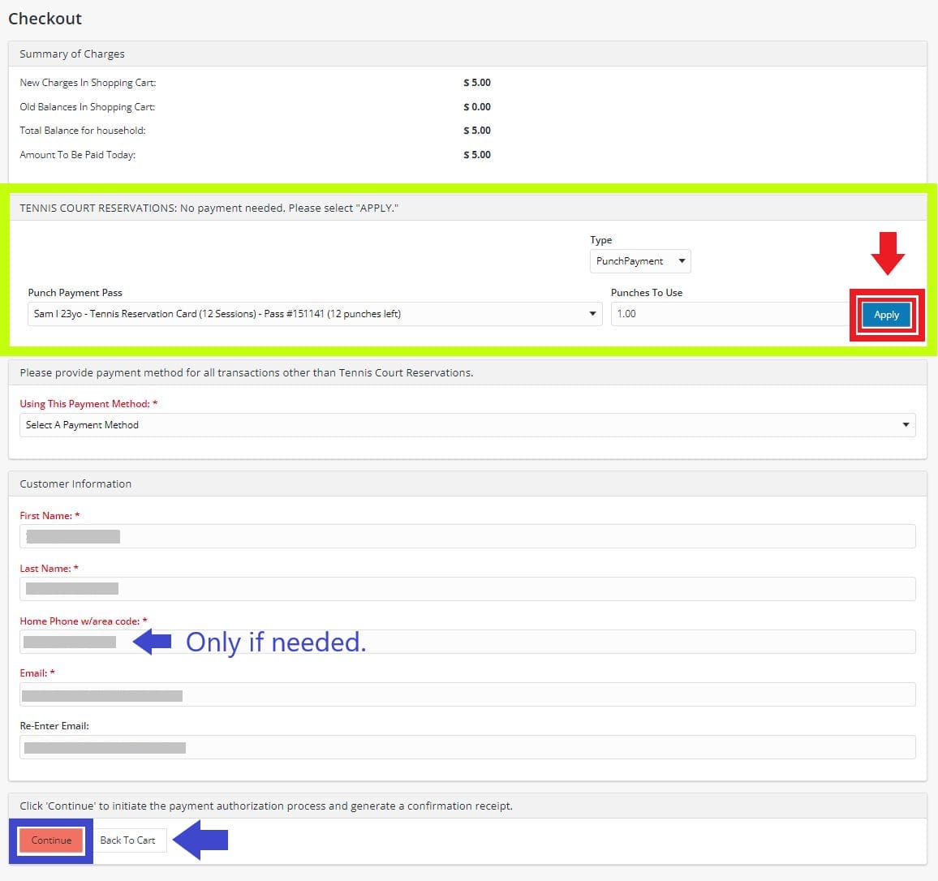This screenshot has height=881, width=938.
Task: Click the blue arrow next to Back To Cart
Action: [x=200, y=840]
